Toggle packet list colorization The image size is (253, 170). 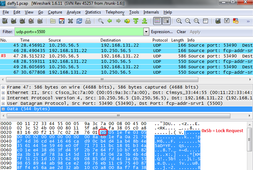click(157, 21)
